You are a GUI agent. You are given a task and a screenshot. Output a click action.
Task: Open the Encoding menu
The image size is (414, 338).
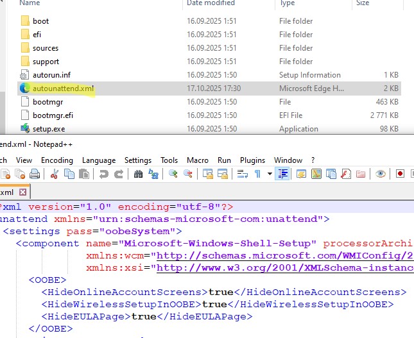[x=56, y=160]
